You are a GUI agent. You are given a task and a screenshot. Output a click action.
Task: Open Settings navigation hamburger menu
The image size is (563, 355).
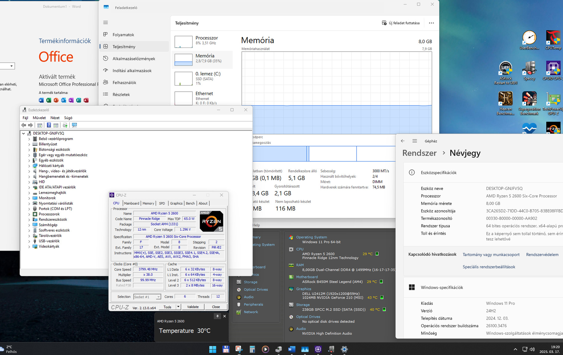coord(415,141)
